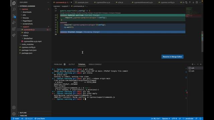Viewport: 214px width, 120px height.
Task: Close the terminal panel
Action: (201, 64)
